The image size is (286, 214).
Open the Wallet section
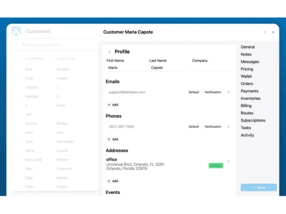[x=246, y=76]
